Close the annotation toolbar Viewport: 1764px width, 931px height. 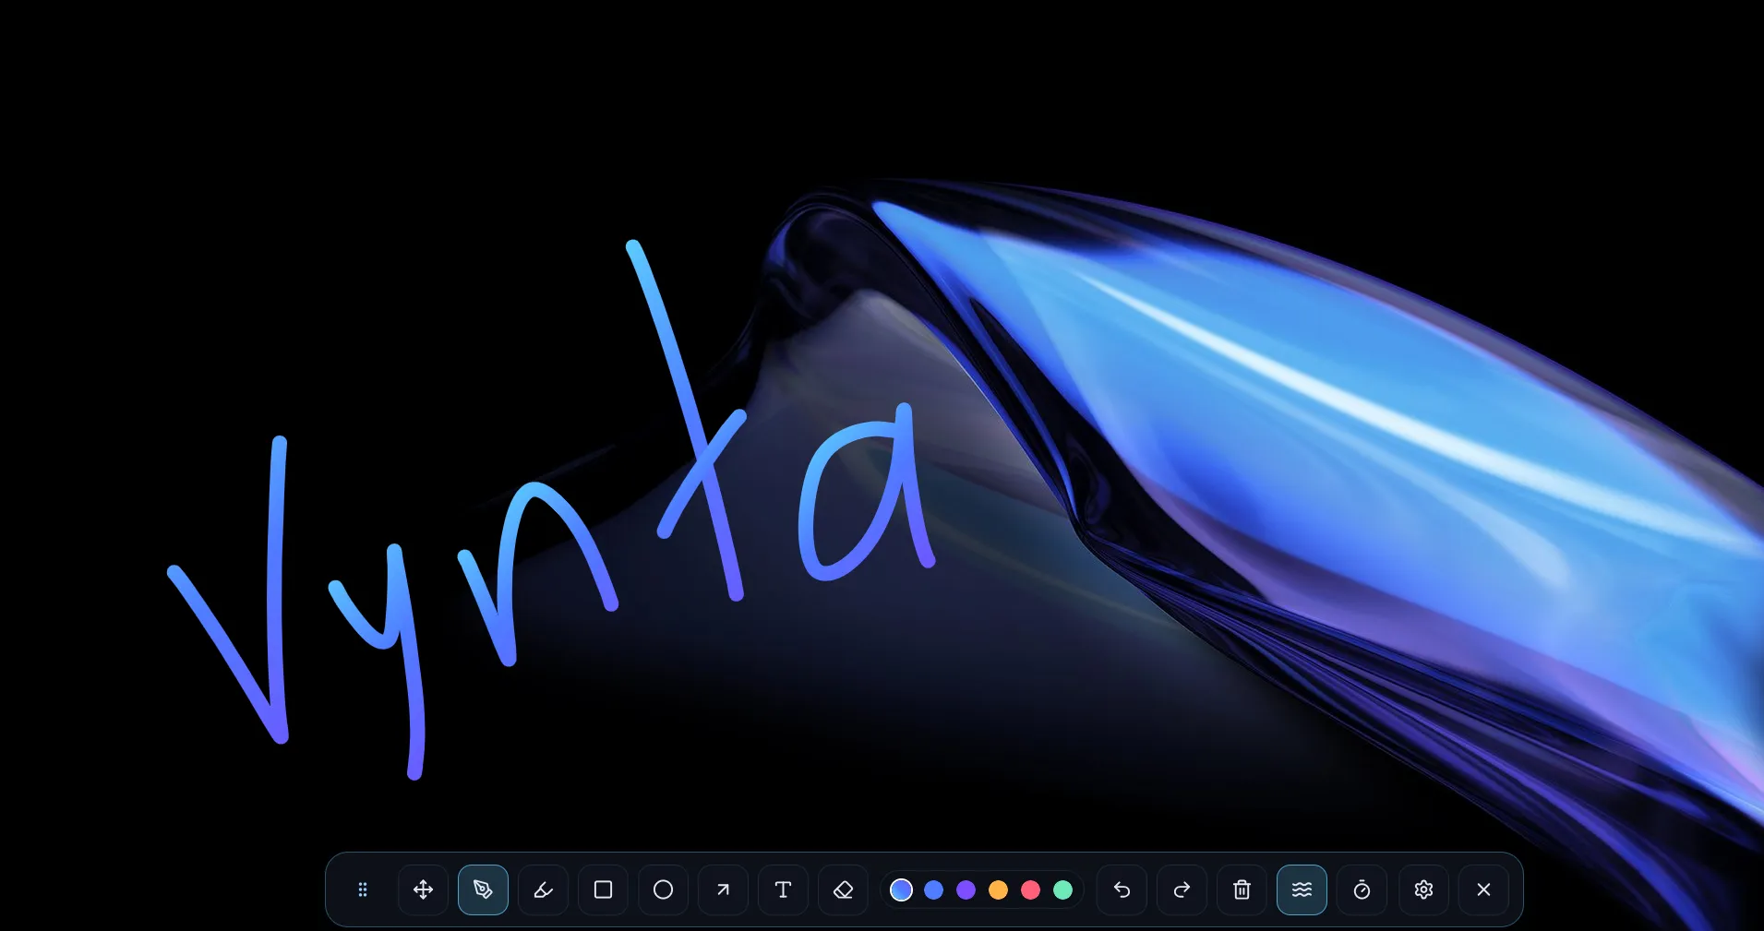pos(1482,889)
